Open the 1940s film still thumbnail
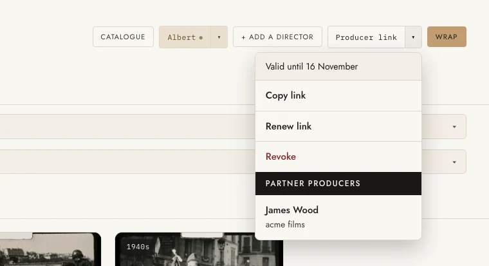Screen dimensions: 489x266 199,249
